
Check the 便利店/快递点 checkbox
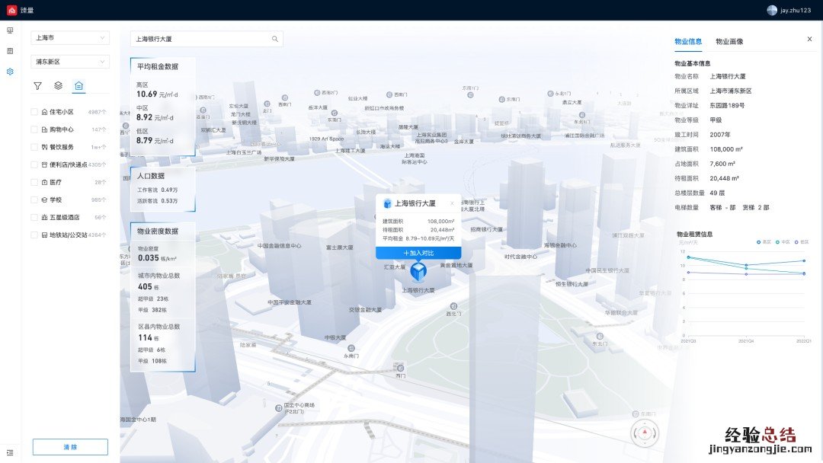click(x=34, y=164)
